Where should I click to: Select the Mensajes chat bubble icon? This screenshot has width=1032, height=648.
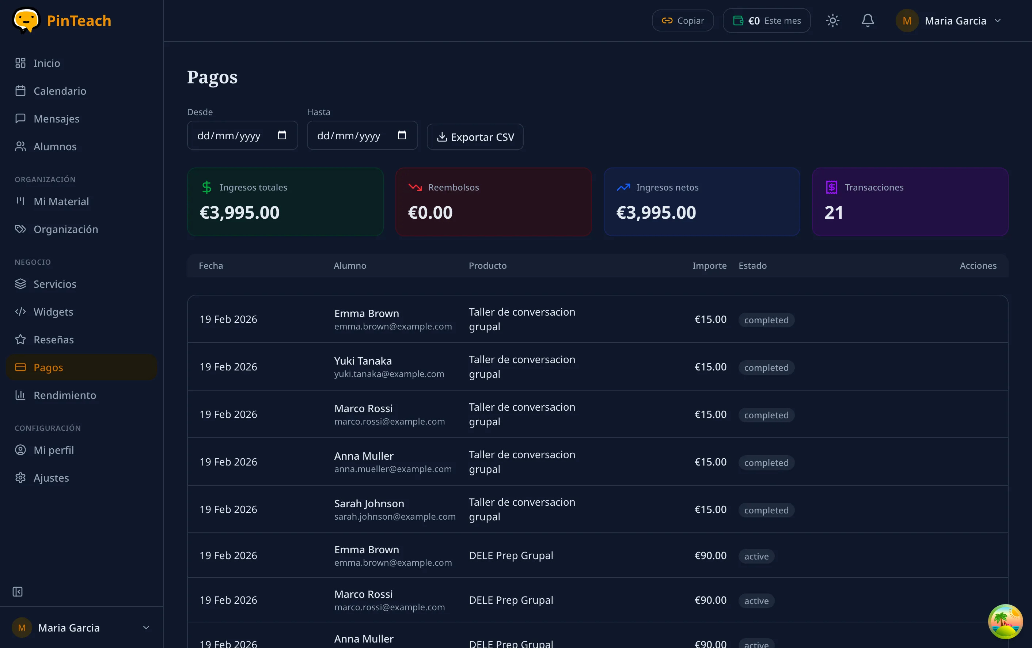(x=20, y=118)
